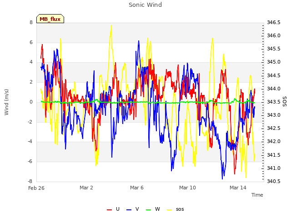Click the left axis value -8

coord(30,181)
